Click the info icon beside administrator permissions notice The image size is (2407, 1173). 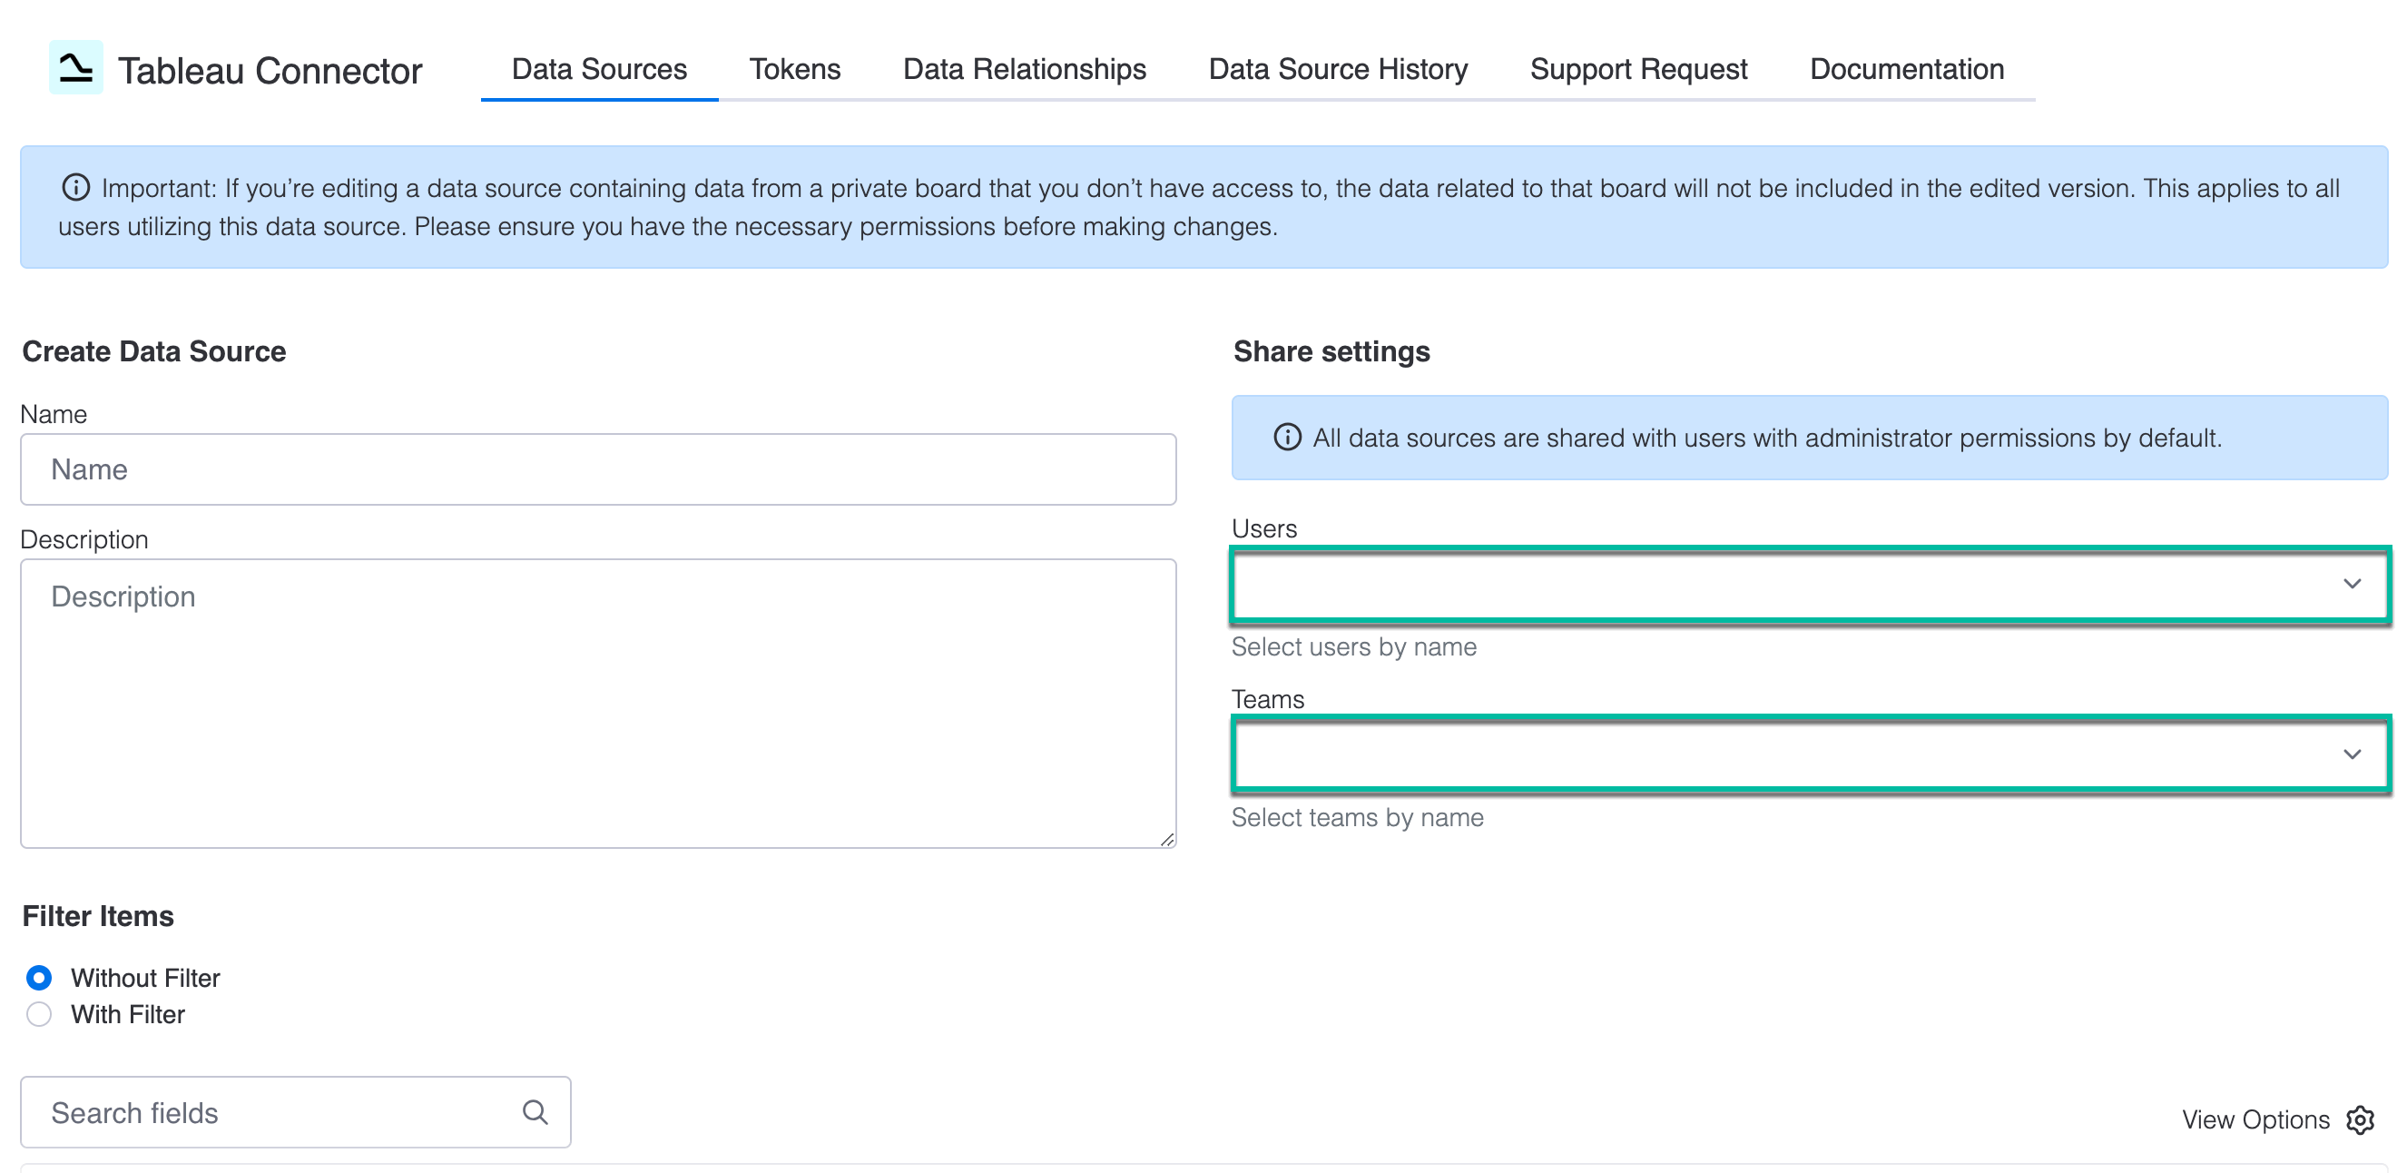[x=1287, y=437]
